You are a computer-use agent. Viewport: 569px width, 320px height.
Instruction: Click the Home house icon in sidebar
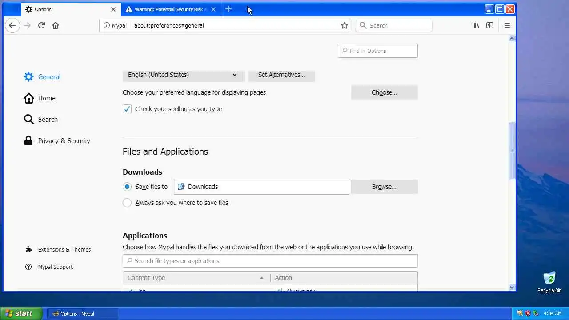click(28, 98)
